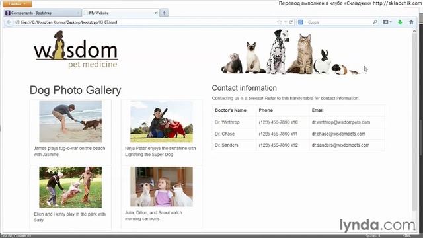Image resolution: width=423 pixels, height=238 pixels.
Task: Click the Wisdom Pet Medicine logo
Action: (76, 50)
